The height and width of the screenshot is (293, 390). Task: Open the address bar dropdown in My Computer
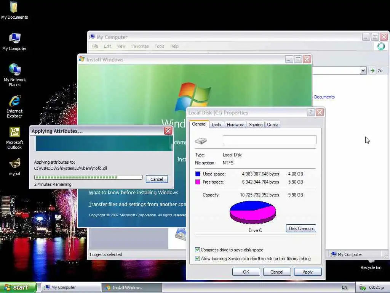point(363,71)
